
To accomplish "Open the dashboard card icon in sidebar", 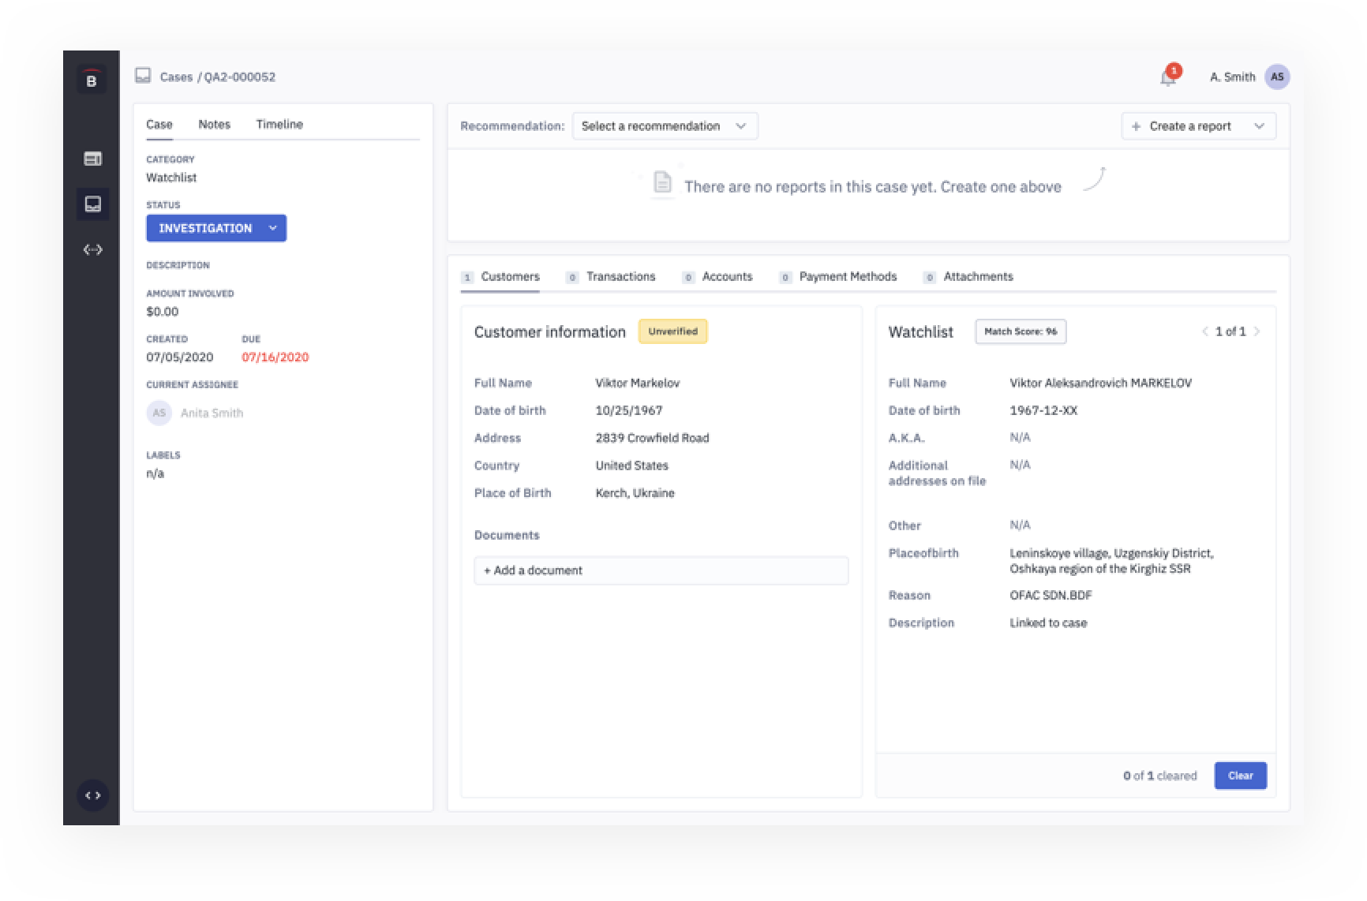I will (92, 159).
